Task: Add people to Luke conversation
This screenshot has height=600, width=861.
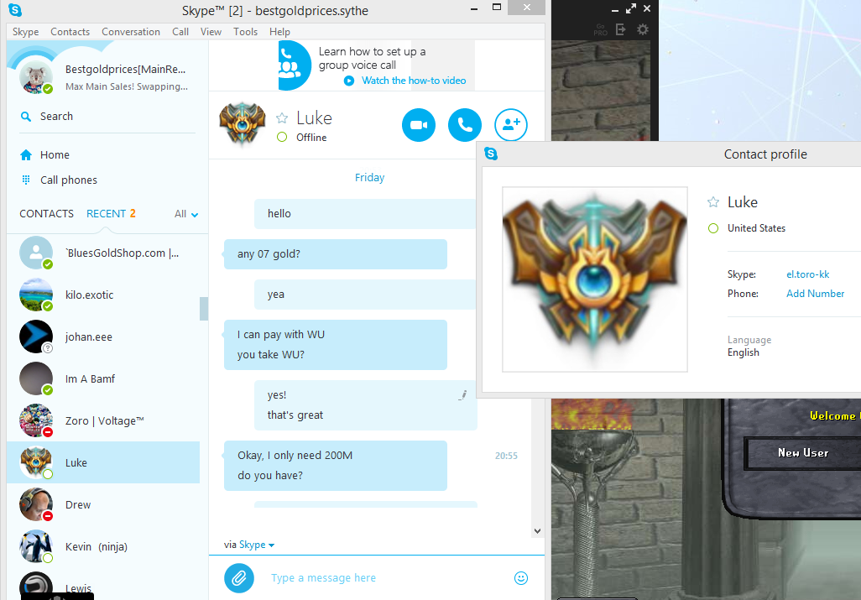Action: pos(511,125)
